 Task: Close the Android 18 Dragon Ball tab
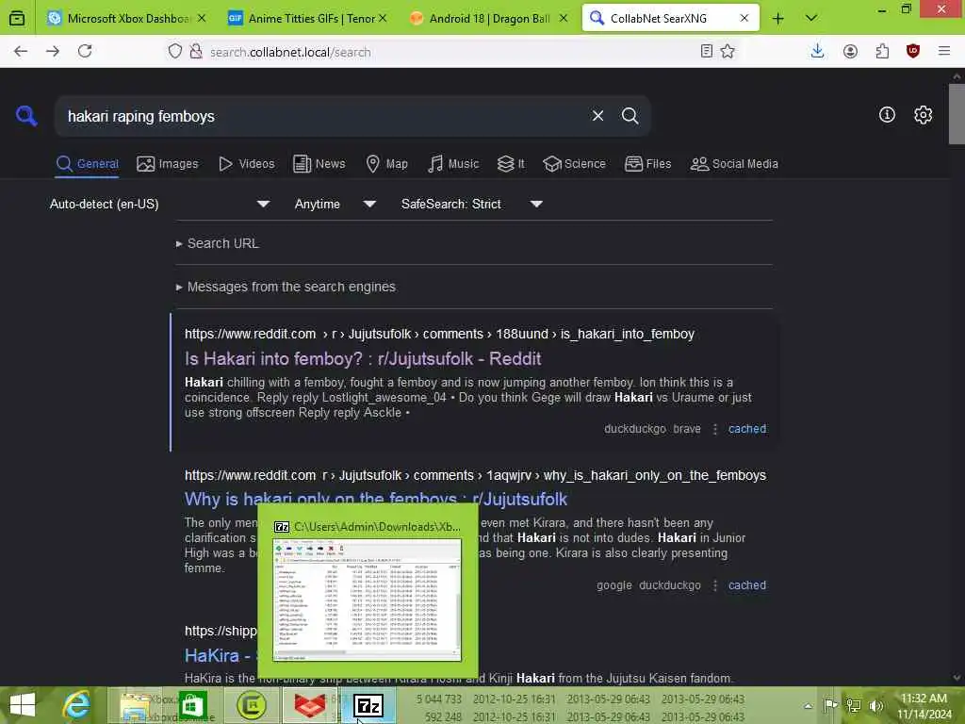(564, 19)
